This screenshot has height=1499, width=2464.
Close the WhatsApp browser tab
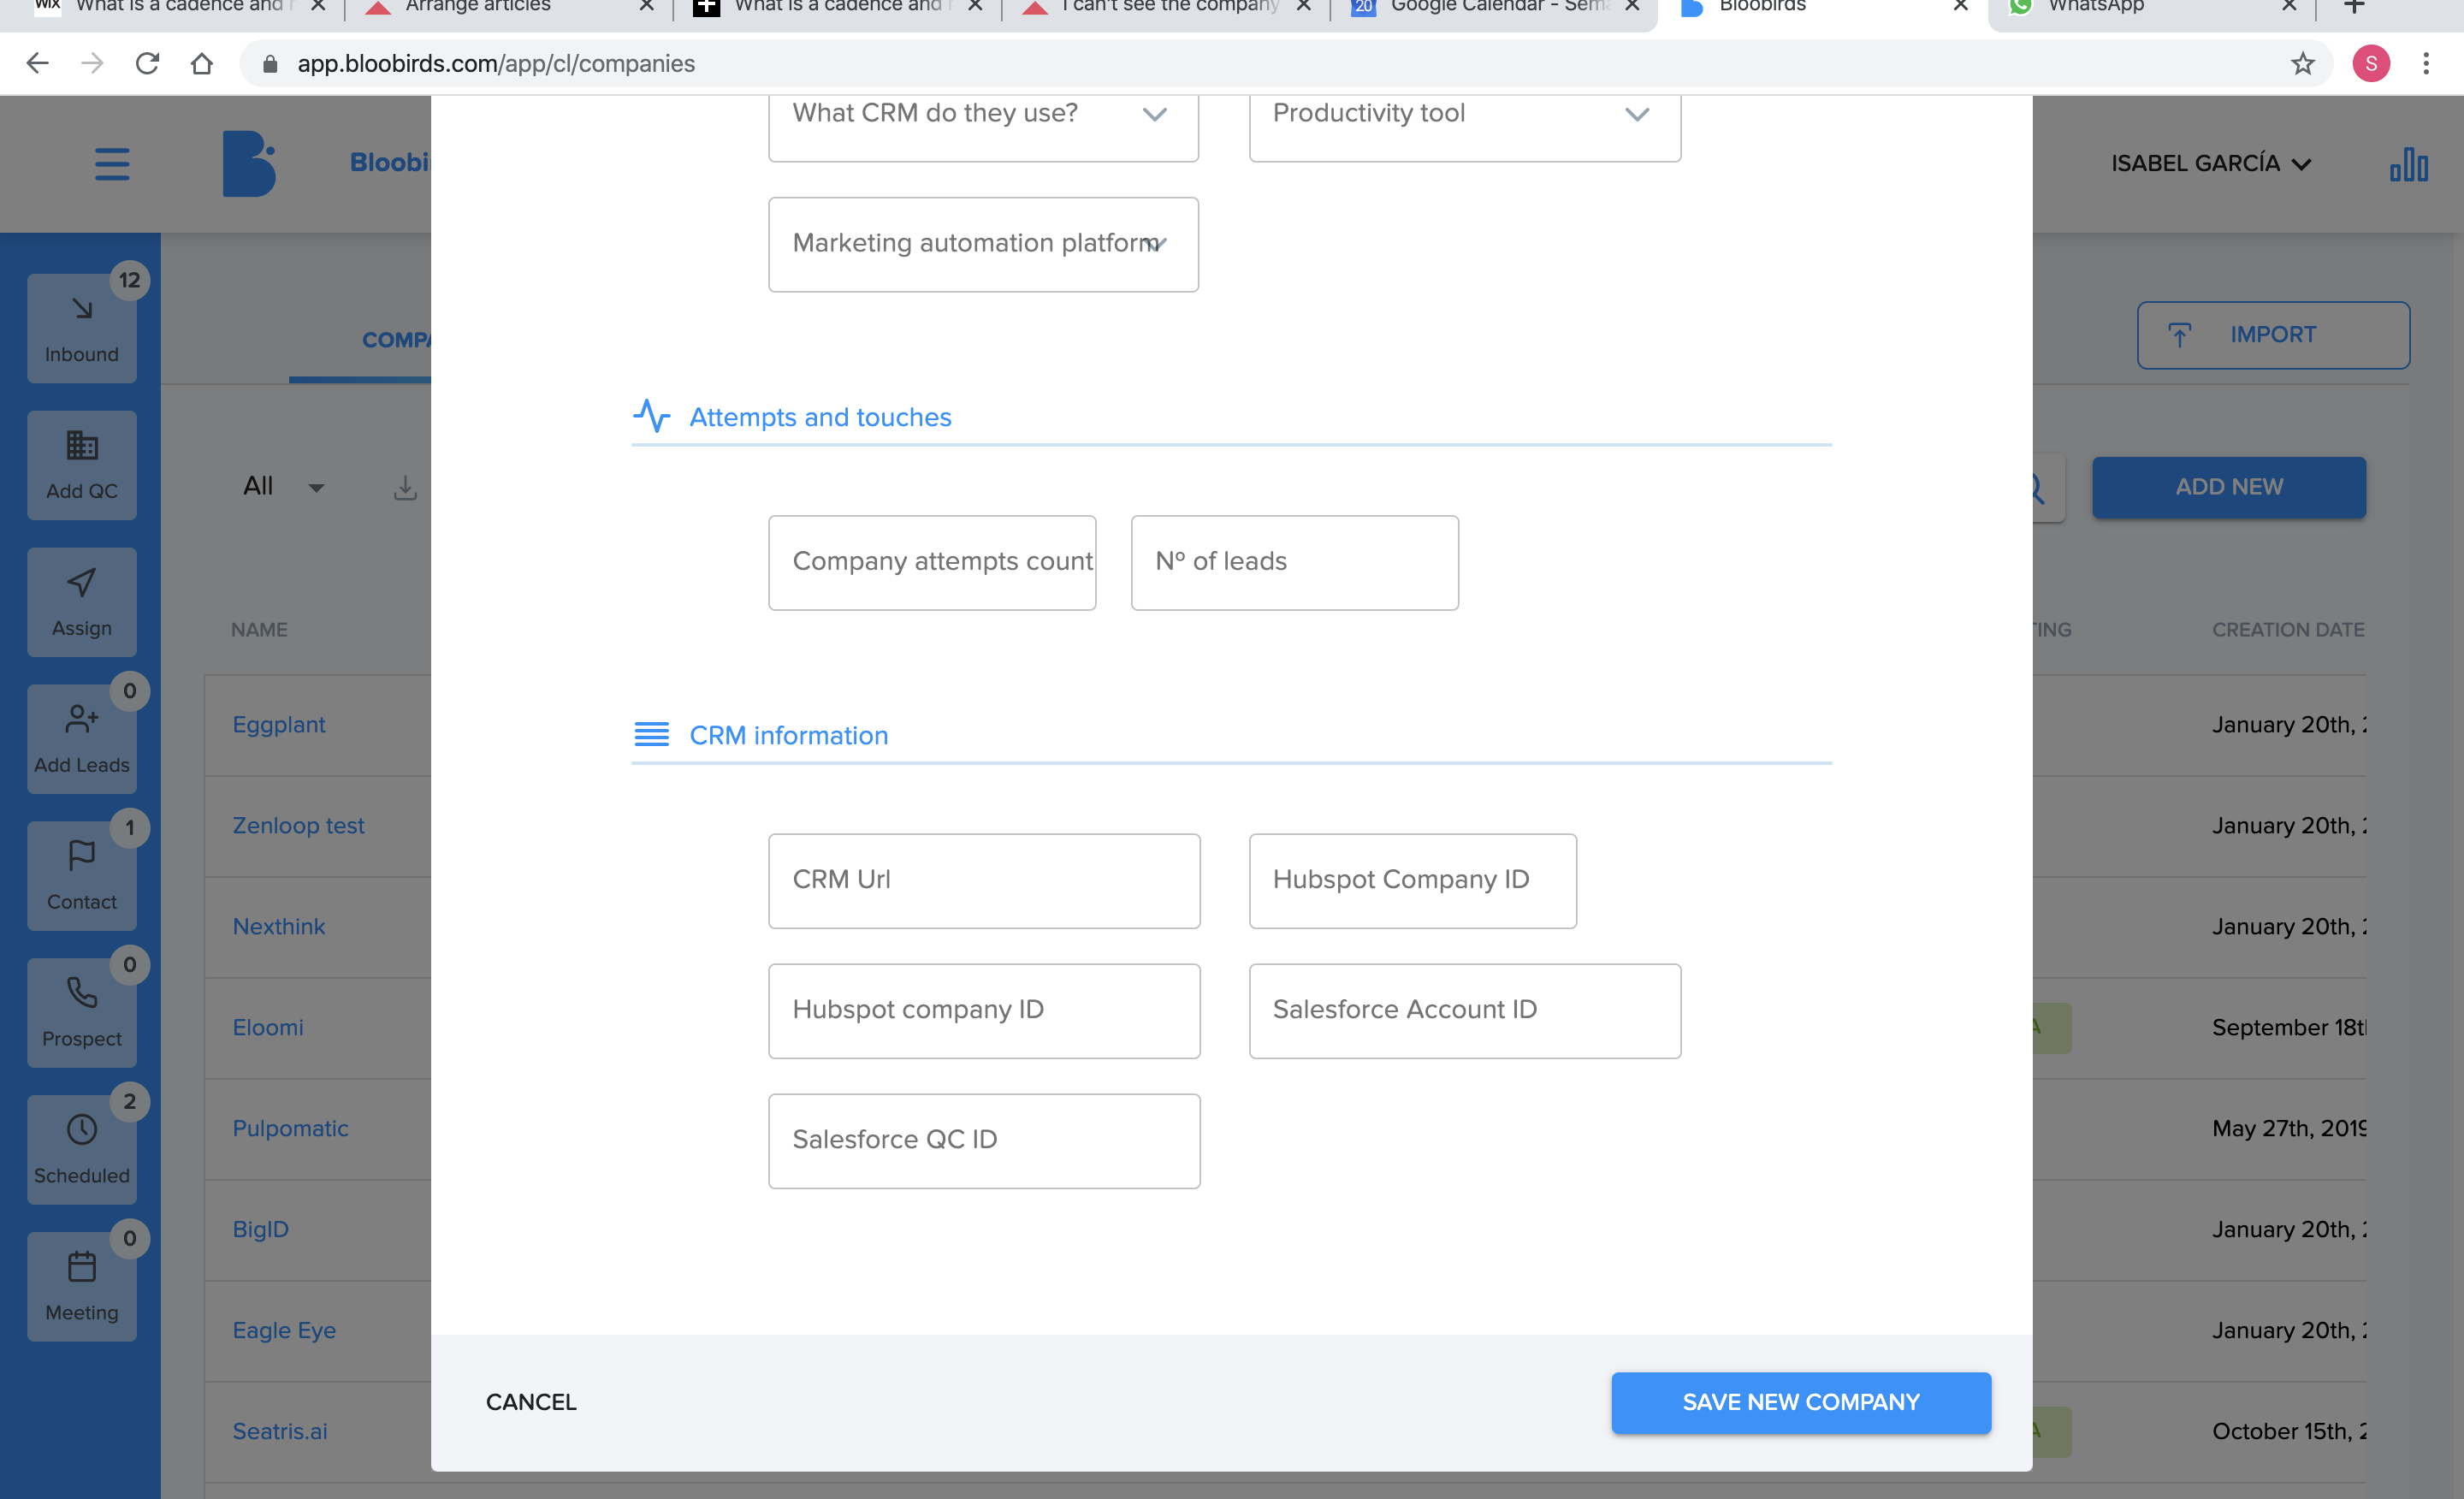[x=2289, y=7]
